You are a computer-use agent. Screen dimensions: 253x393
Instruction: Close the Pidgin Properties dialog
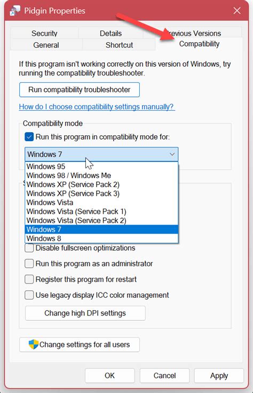(237, 11)
